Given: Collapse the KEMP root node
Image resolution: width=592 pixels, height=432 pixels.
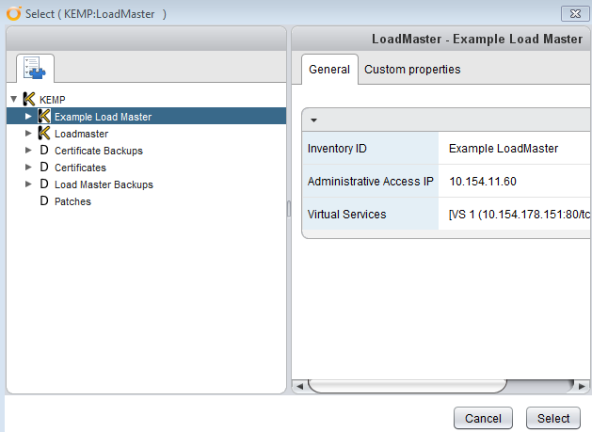Looking at the screenshot, I should tap(14, 100).
